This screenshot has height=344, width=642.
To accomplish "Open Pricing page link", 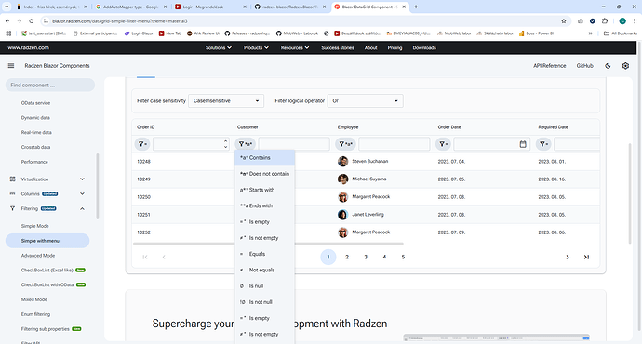I will (395, 47).
